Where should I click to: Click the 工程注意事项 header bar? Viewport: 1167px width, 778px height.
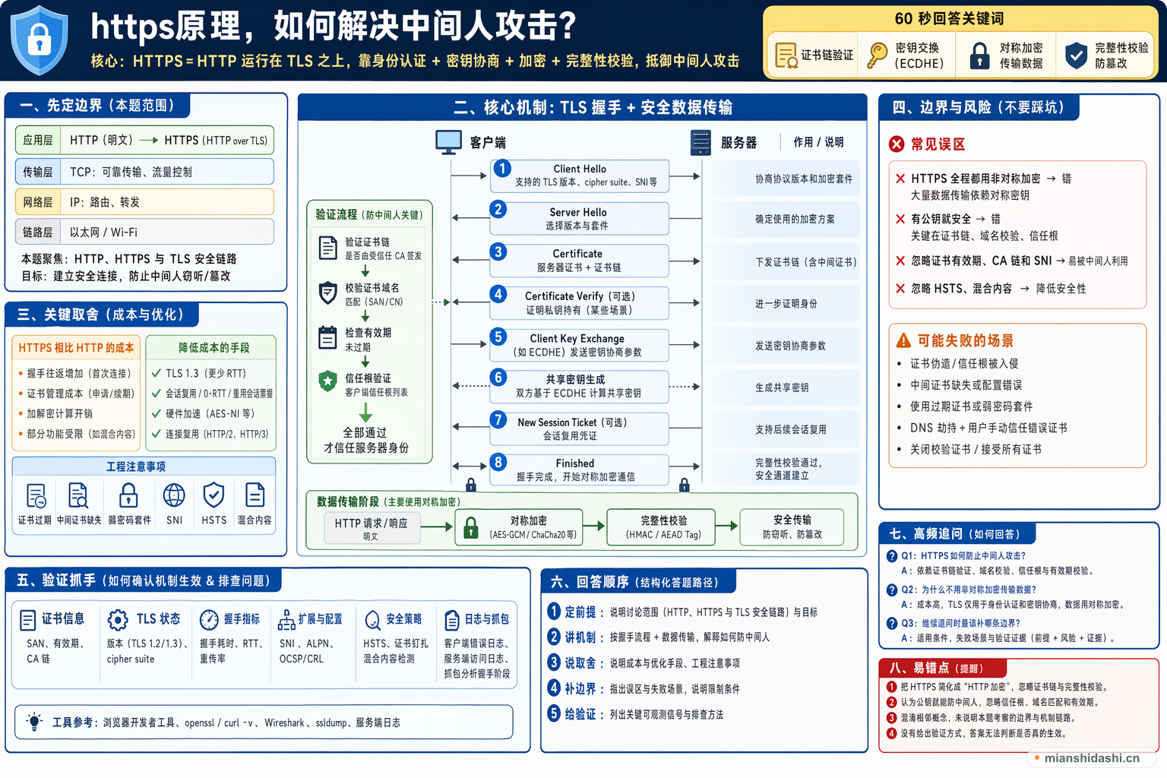pos(144,466)
